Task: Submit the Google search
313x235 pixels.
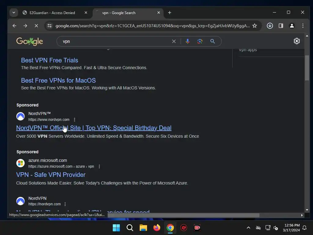Action: [x=213, y=41]
